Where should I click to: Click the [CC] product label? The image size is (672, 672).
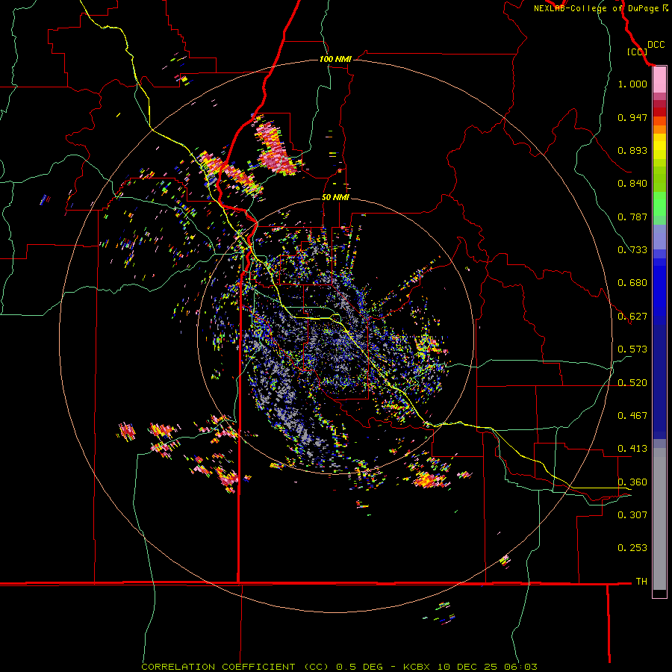637,52
